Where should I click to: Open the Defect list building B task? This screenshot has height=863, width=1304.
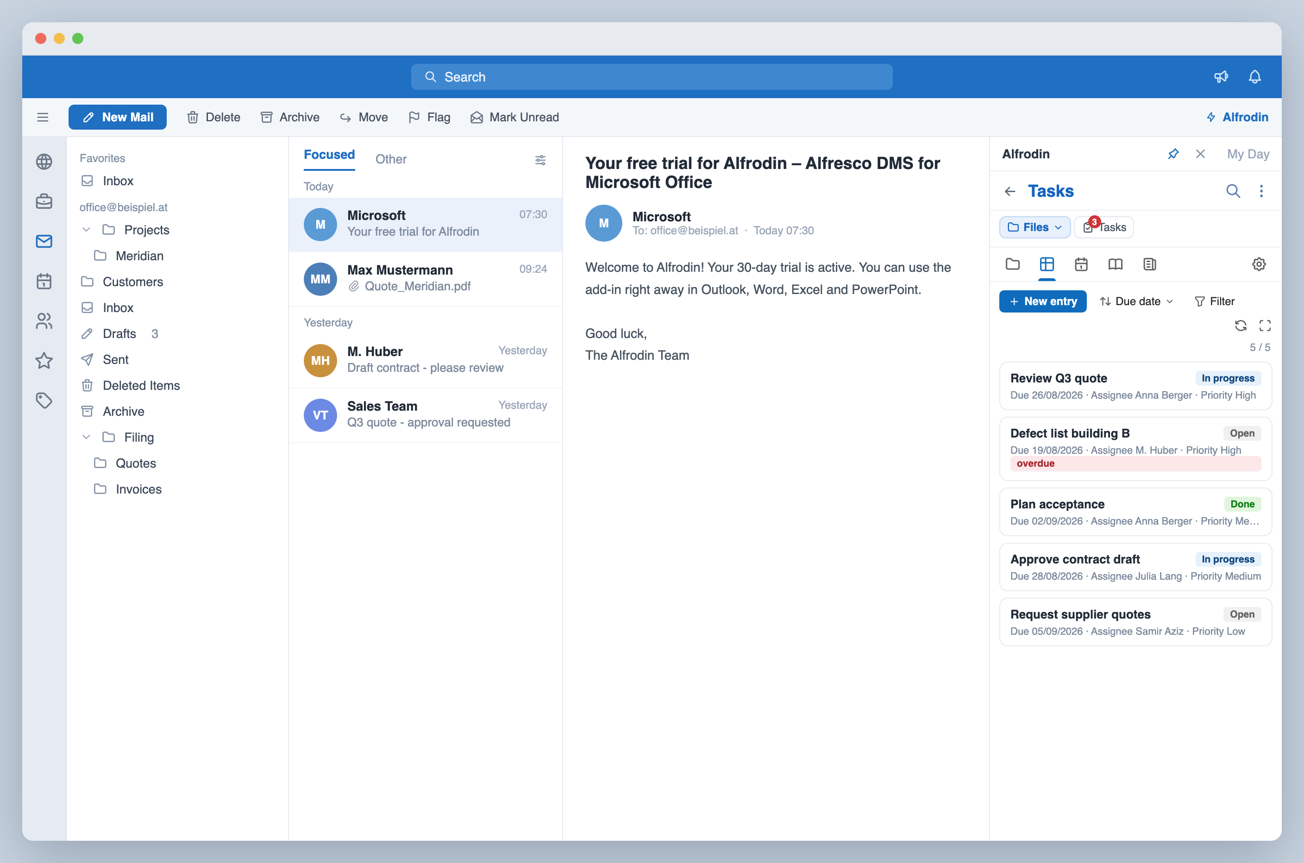pyautogui.click(x=1135, y=449)
